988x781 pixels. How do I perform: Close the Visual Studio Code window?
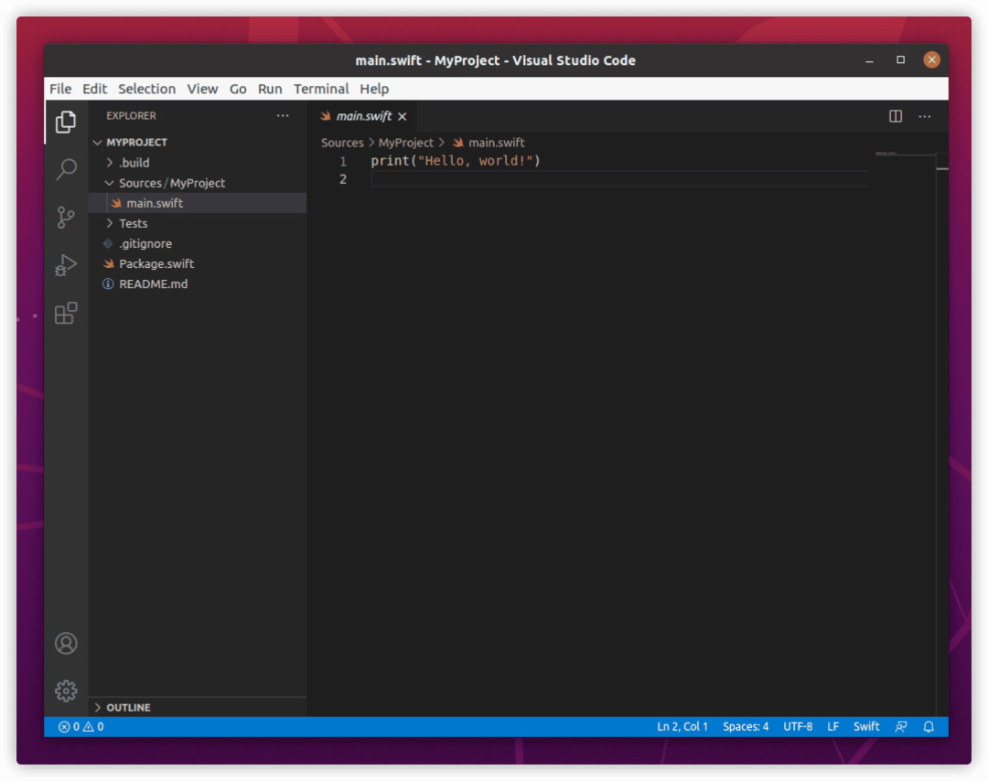(932, 59)
